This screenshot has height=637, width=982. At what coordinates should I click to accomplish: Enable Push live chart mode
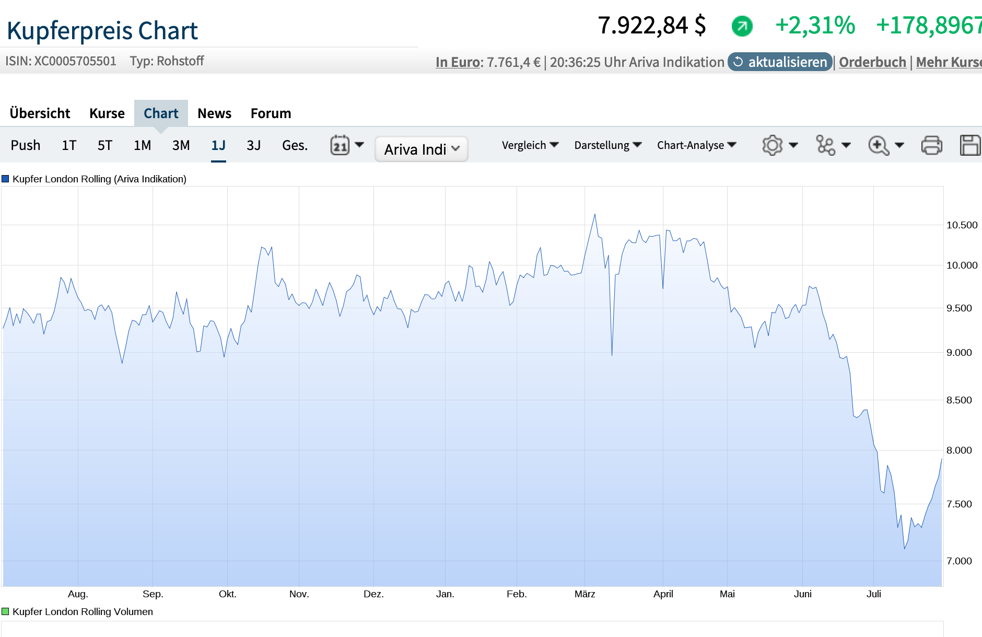[26, 145]
